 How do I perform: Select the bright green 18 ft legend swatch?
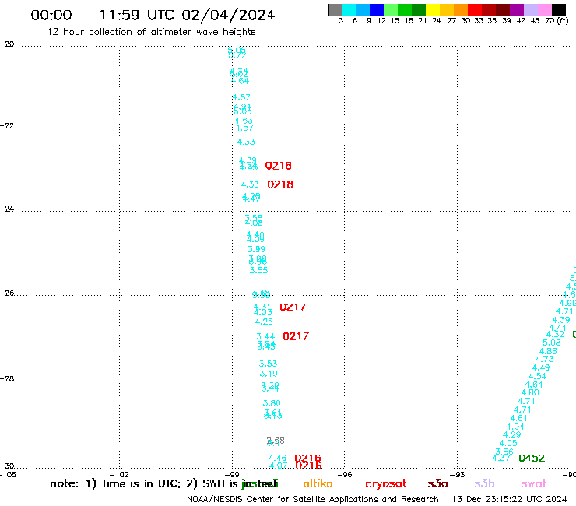[x=405, y=9]
